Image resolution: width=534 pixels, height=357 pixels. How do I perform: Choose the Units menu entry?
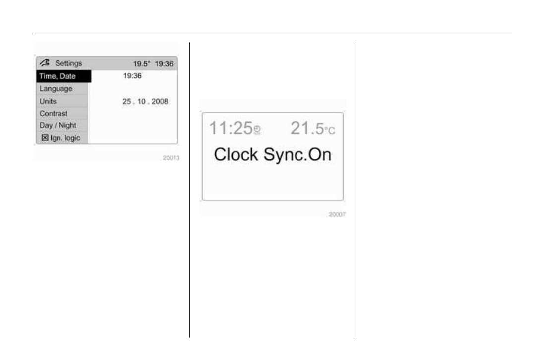[x=48, y=101]
